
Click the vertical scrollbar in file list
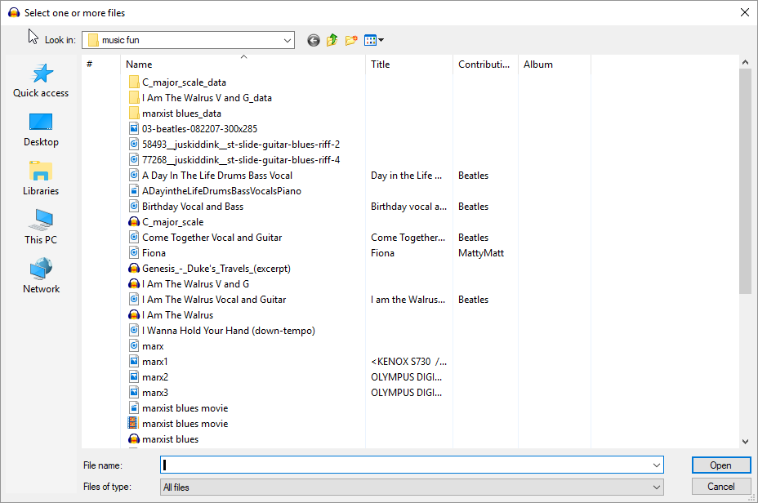pos(745,180)
